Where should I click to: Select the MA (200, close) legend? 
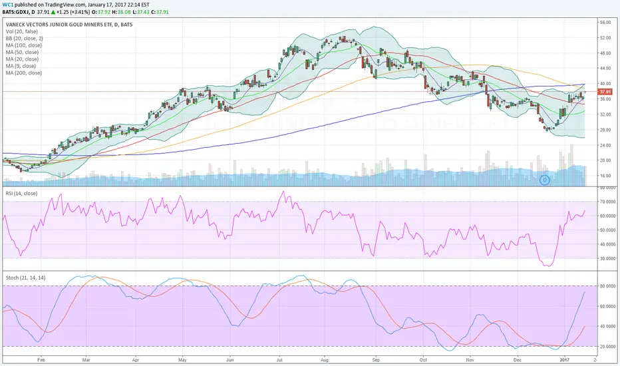pyautogui.click(x=24, y=73)
